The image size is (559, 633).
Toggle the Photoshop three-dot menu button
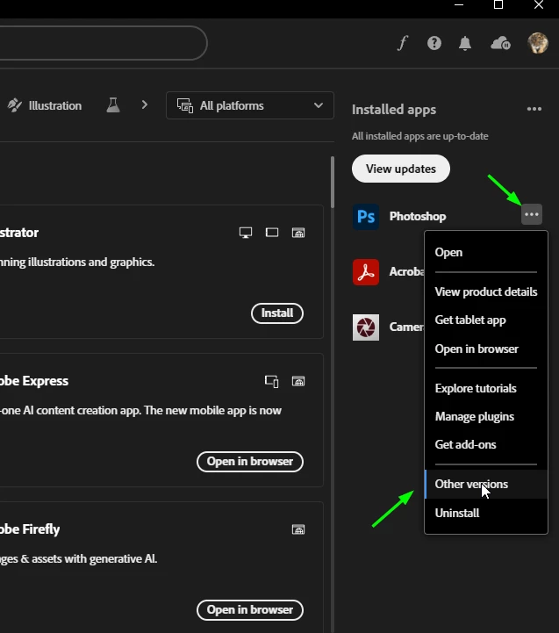click(532, 214)
